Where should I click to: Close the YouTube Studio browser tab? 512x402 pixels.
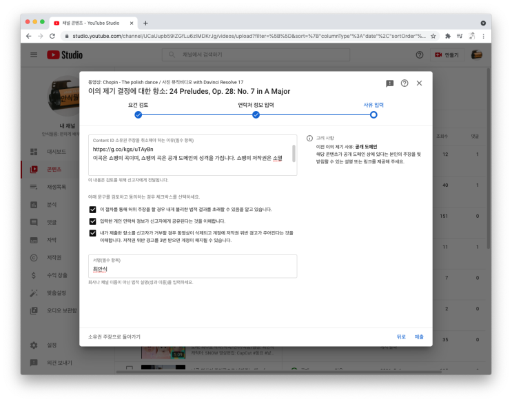pyautogui.click(x=132, y=23)
